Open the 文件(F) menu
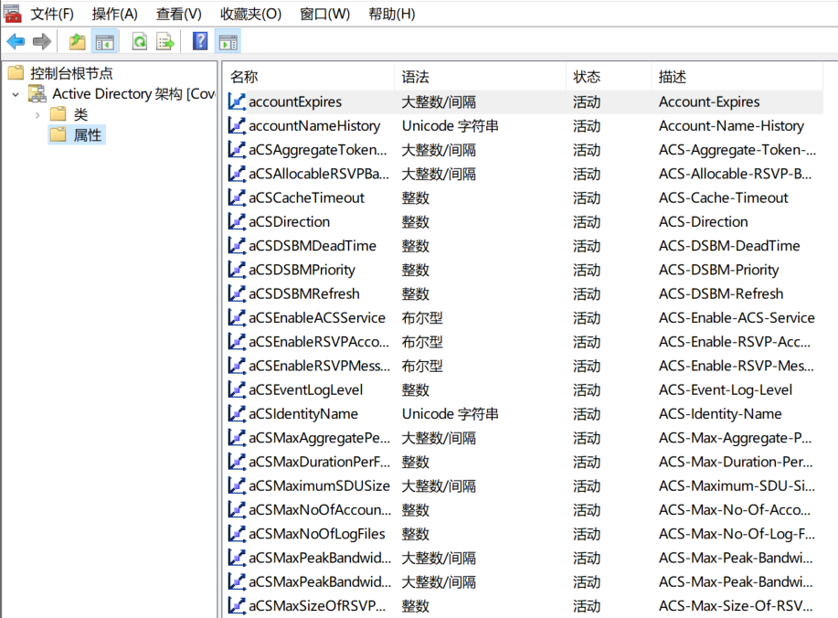Viewport: 838px width, 618px height. 52,14
